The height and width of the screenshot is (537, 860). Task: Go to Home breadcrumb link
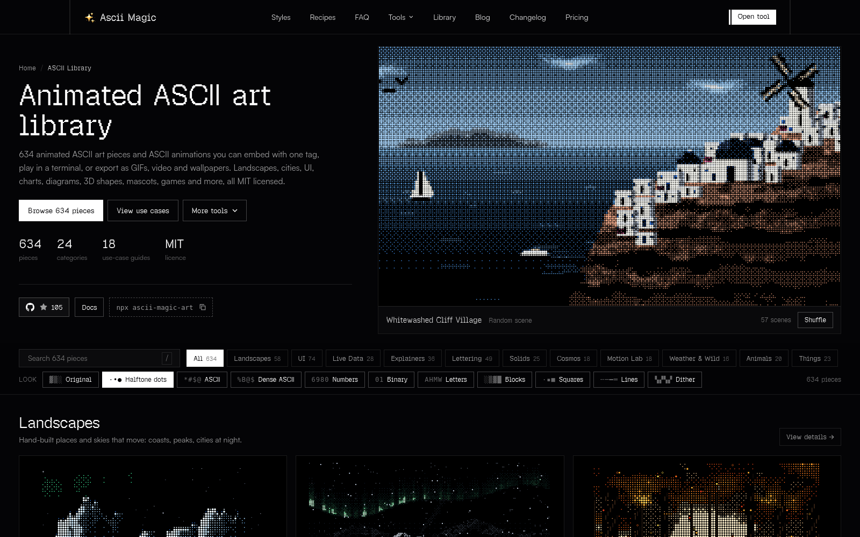coord(27,68)
